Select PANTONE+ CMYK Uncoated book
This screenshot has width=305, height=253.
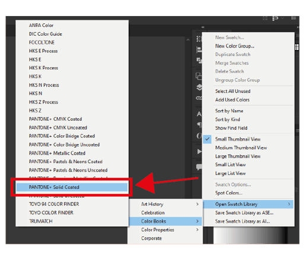coord(58,127)
